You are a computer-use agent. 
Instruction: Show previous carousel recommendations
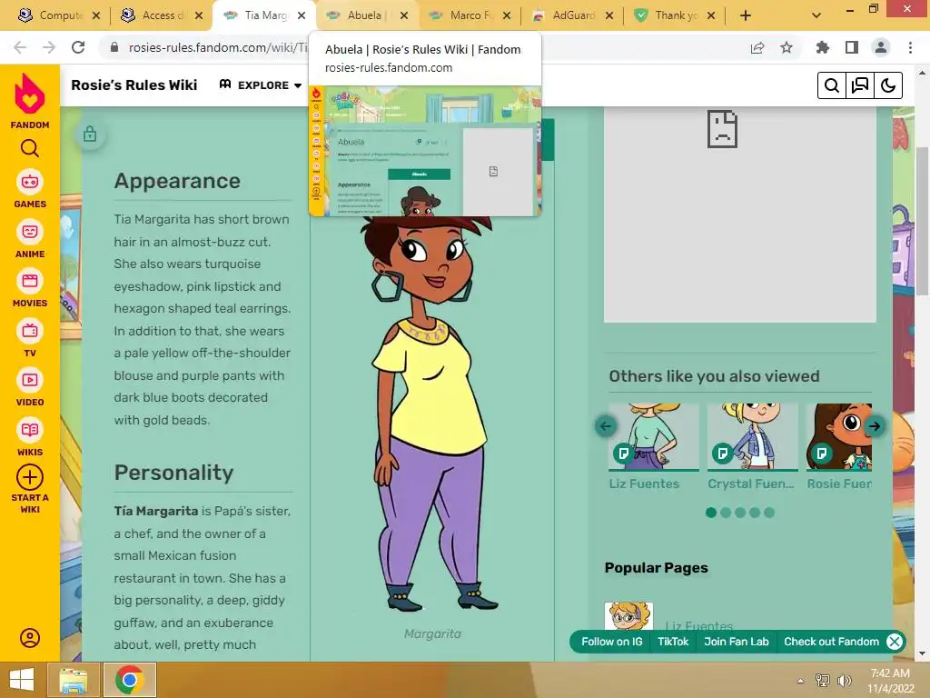tap(606, 425)
